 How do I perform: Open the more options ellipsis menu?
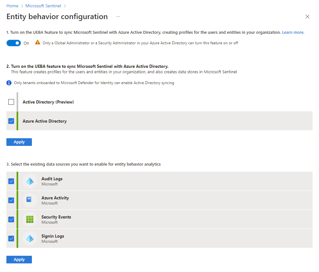coord(118,17)
